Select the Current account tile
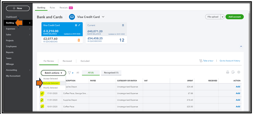This screenshot has height=114, width=253. 106,33
